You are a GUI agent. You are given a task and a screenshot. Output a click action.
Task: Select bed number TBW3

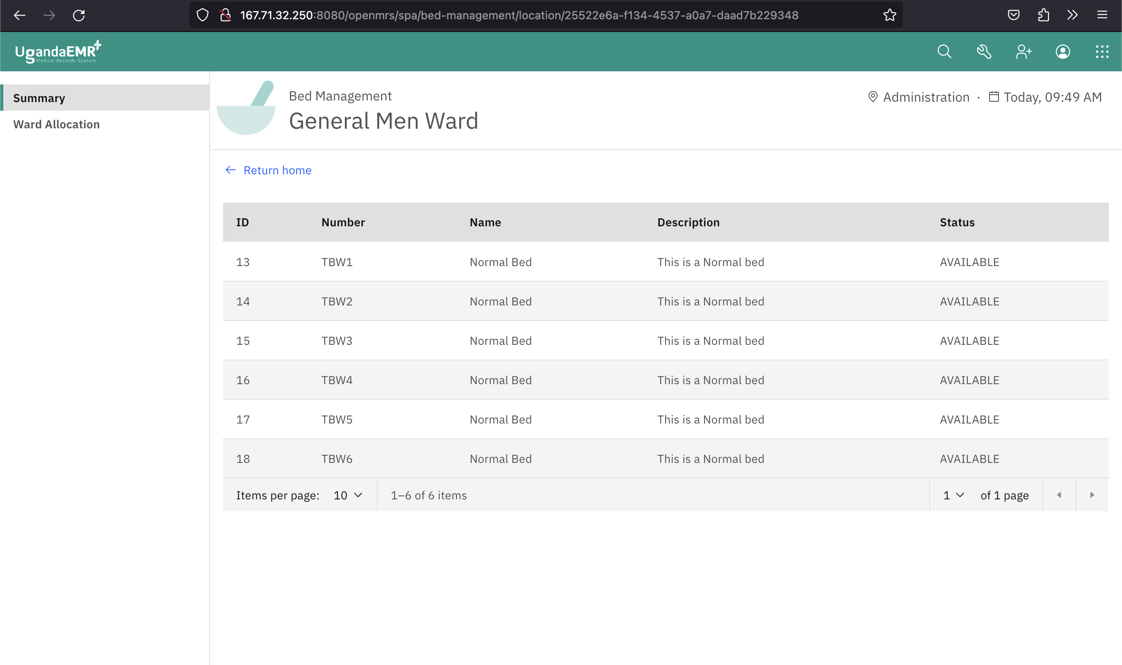point(337,341)
